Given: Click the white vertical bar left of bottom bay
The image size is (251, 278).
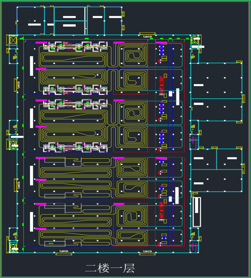Looking at the screenshot, I should point(31,221).
